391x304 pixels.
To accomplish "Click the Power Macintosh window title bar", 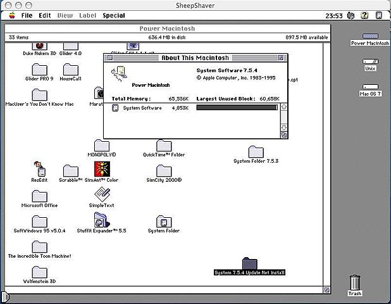I will [x=167, y=28].
